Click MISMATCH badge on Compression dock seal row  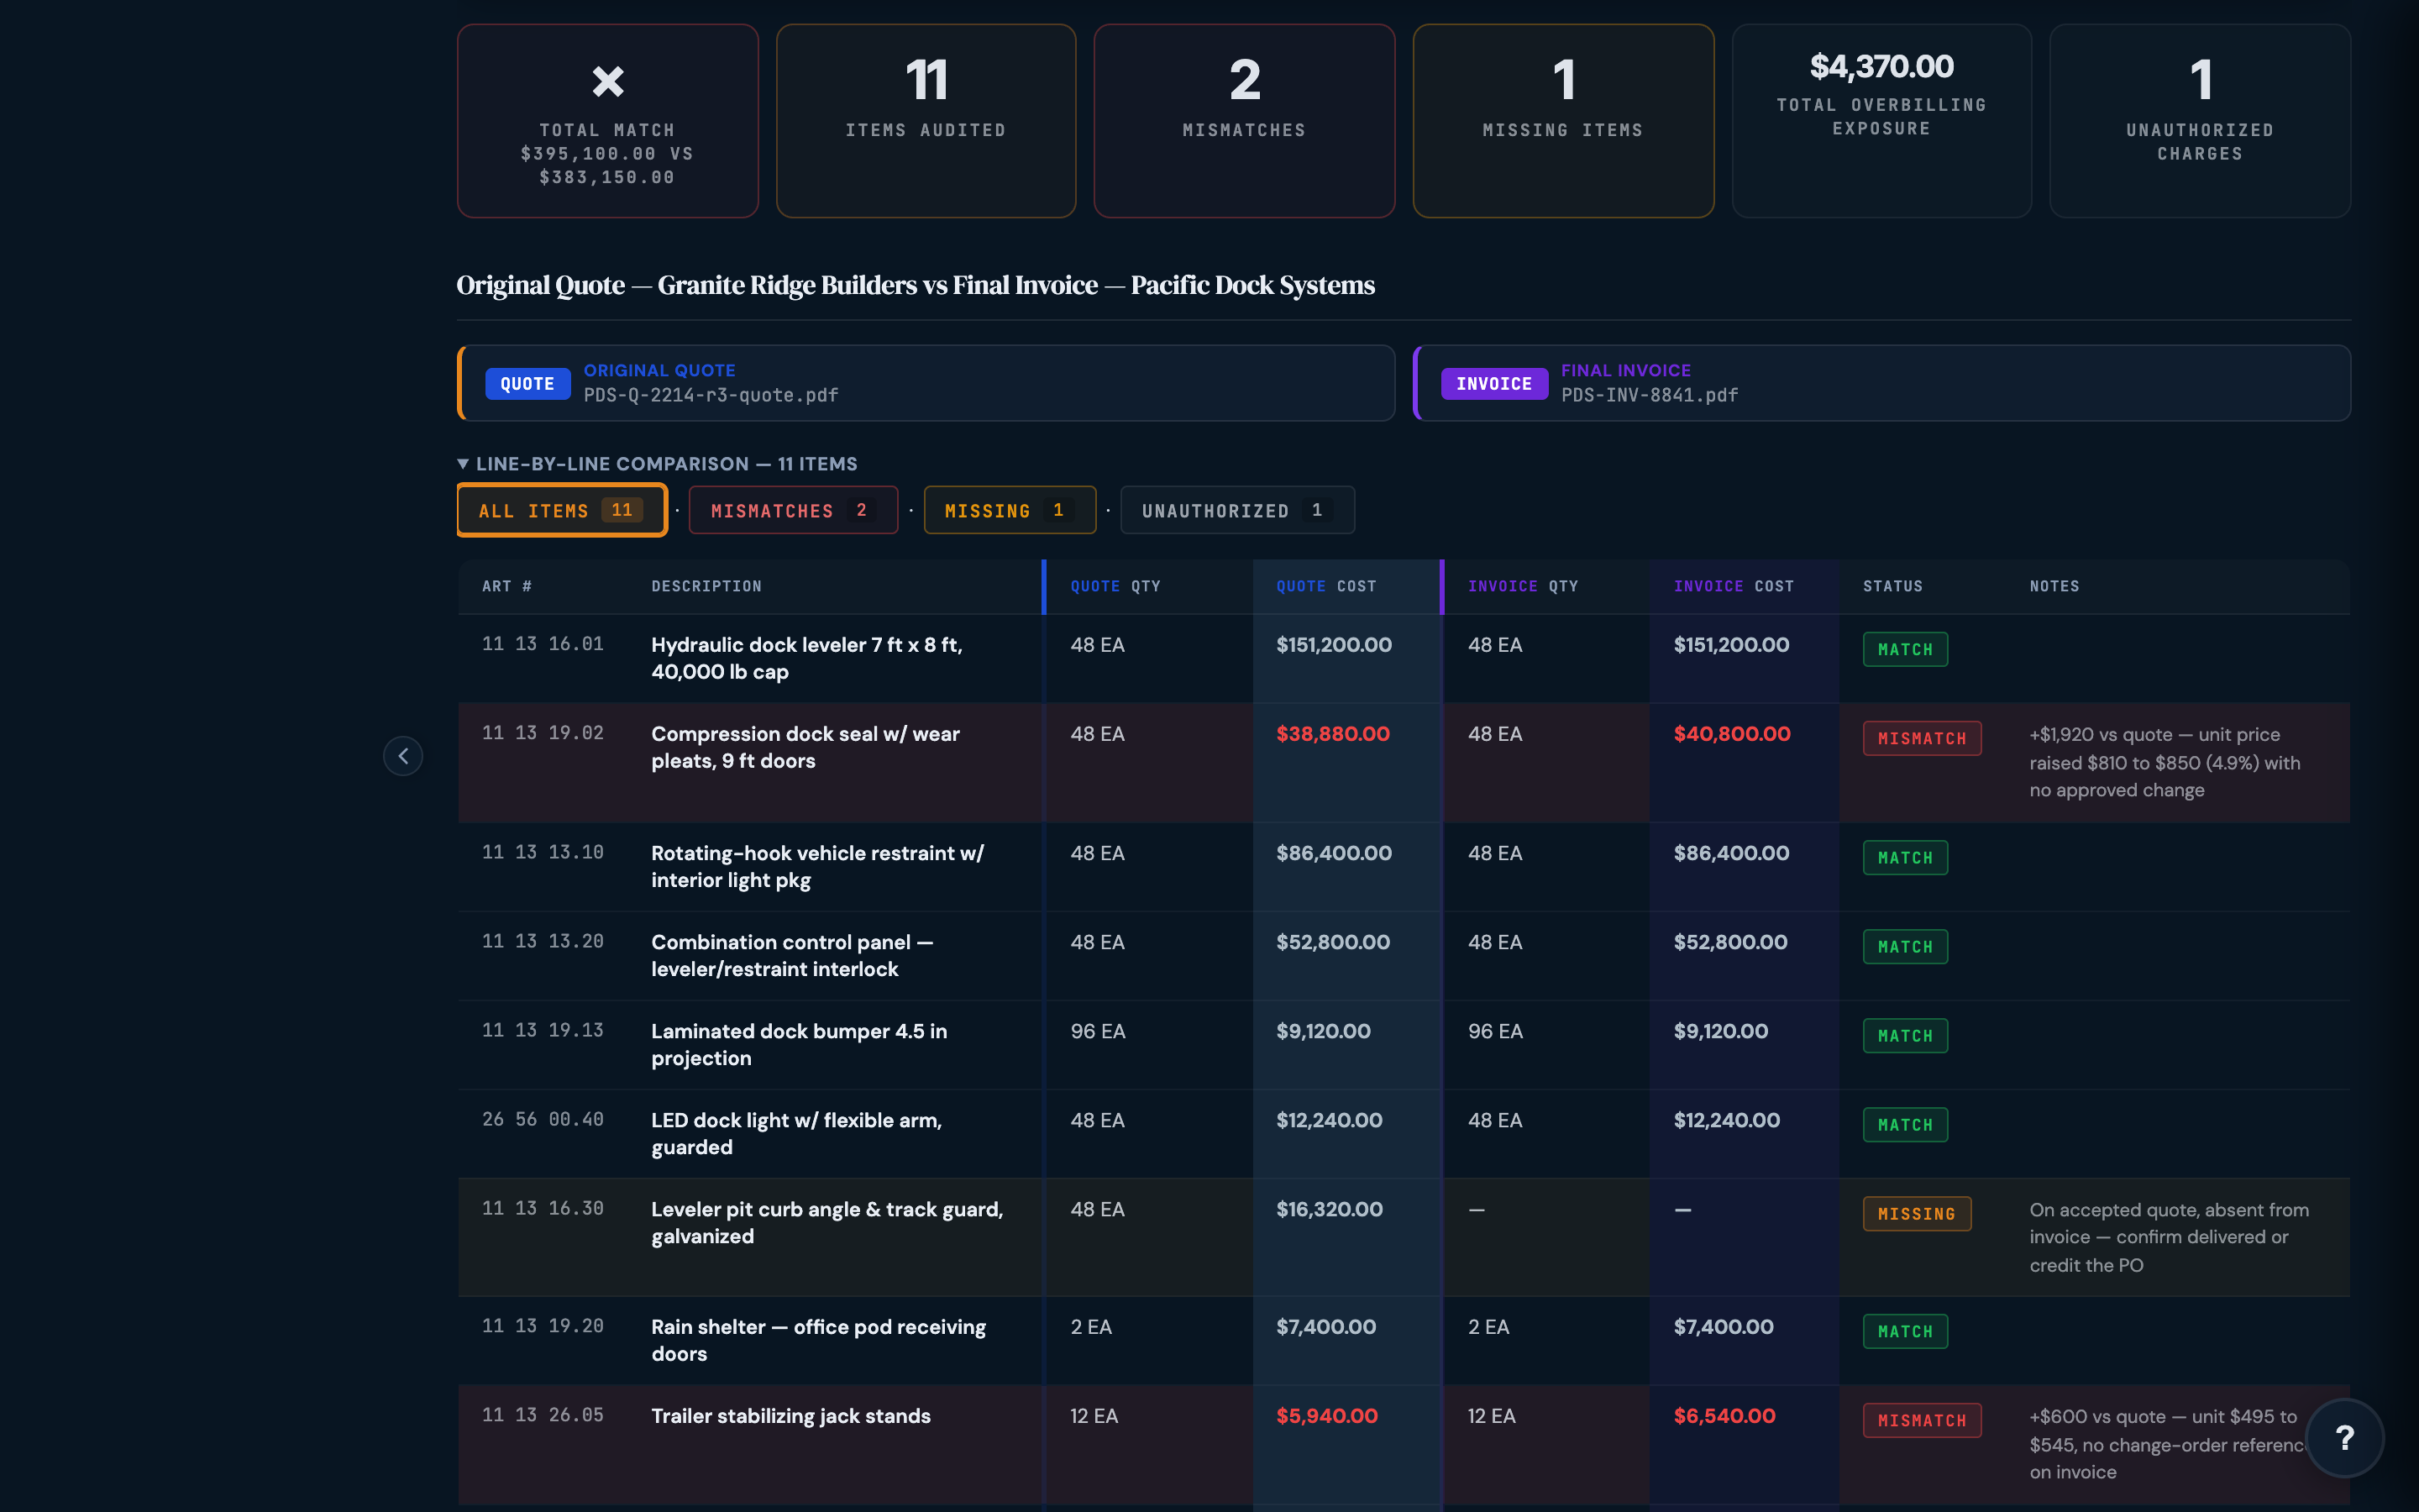coord(1923,739)
